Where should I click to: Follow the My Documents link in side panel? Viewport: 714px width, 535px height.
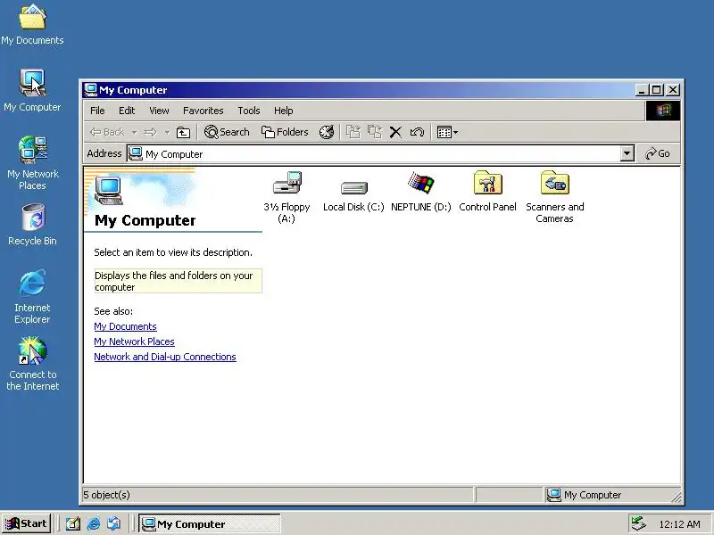click(125, 326)
